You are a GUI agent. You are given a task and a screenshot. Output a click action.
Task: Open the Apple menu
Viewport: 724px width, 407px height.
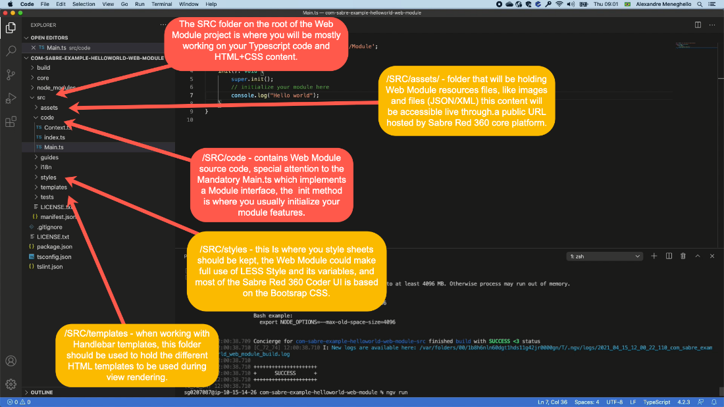[10, 4]
